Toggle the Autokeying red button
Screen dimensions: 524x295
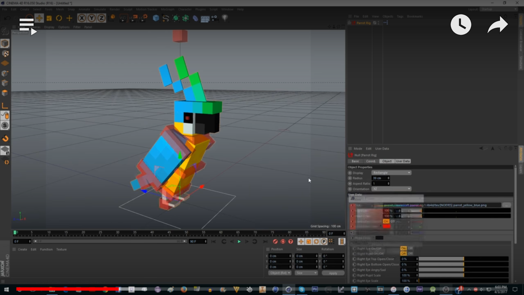pyautogui.click(x=283, y=241)
